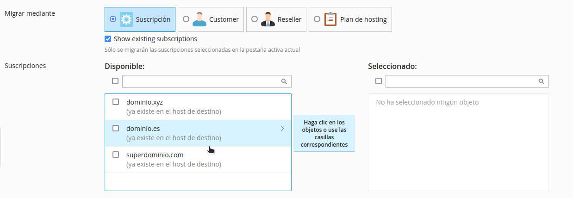
Task: Choose the Plan de hosting radio option
Action: [x=317, y=19]
